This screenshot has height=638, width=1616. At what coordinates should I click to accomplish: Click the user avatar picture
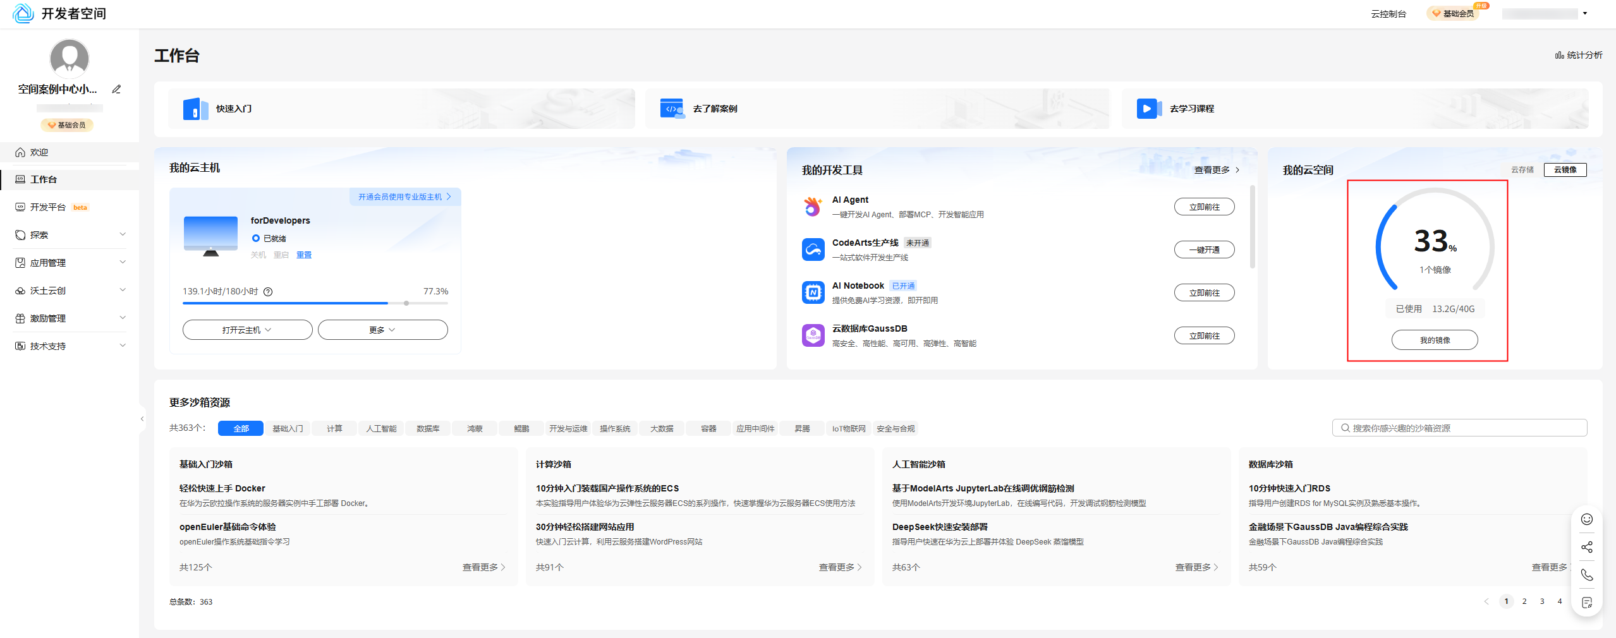coord(70,59)
